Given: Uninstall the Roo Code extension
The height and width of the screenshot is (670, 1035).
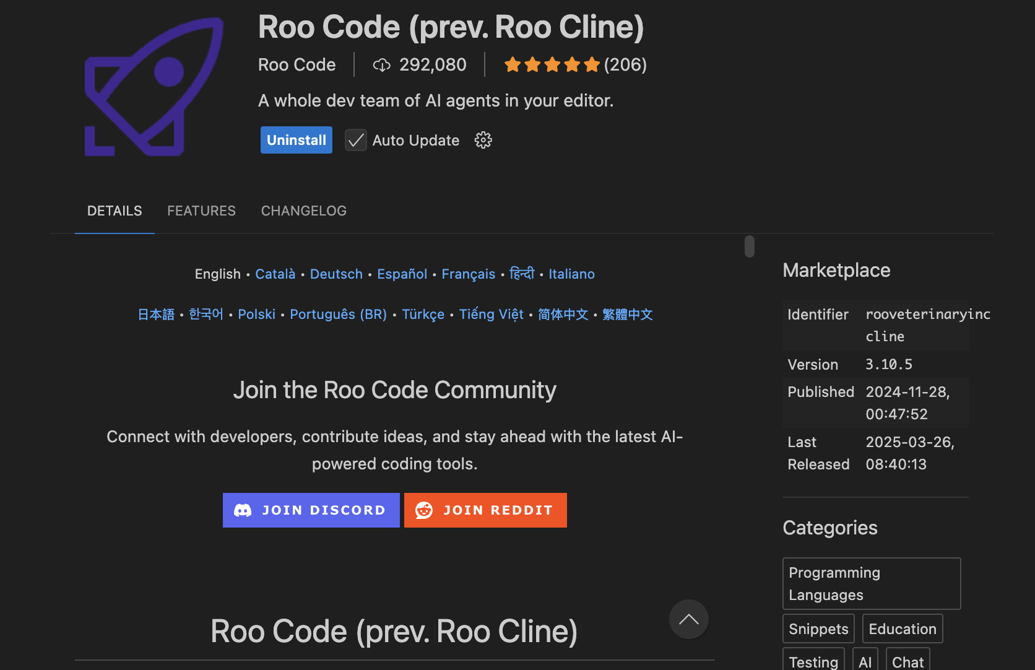Looking at the screenshot, I should [296, 141].
